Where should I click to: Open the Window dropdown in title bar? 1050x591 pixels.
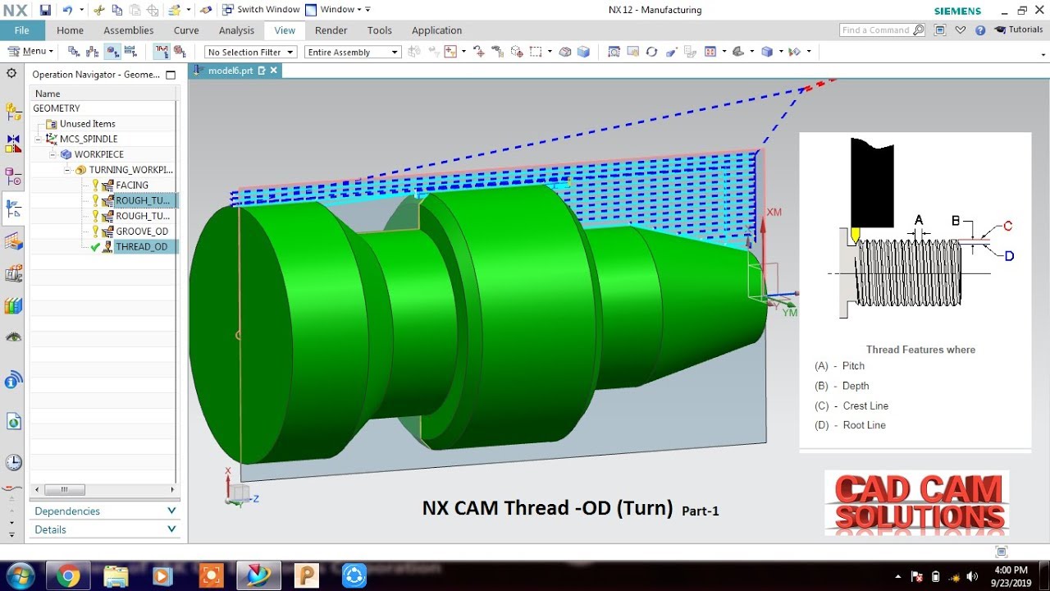(x=338, y=10)
